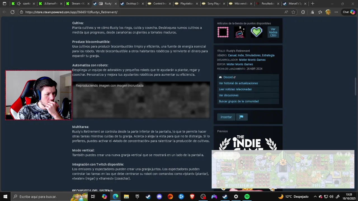
Task: Open developer Mister Morris Games link
Action: pyautogui.click(x=252, y=60)
